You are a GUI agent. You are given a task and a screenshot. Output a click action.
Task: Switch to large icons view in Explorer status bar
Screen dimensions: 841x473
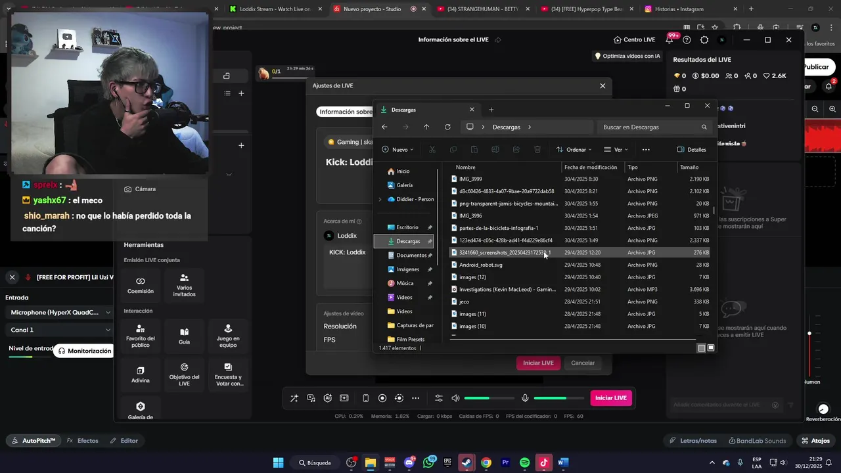pyautogui.click(x=711, y=348)
